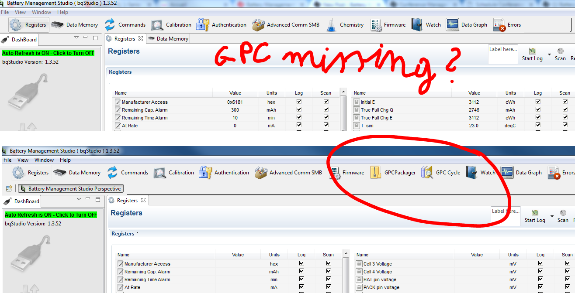Click the Cell 4 Voltage row name

tap(378, 272)
